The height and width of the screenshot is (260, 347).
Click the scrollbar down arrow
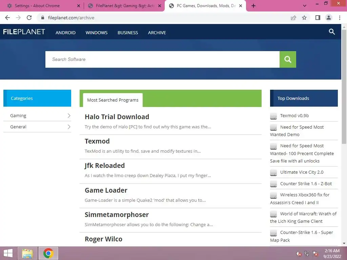point(344,243)
